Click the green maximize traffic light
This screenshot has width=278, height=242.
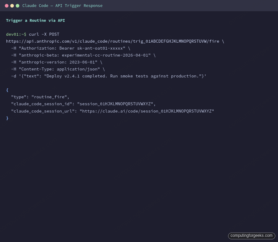(17, 5)
